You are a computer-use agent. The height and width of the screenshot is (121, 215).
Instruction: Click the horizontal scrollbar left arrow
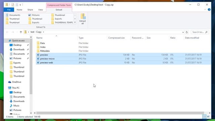[35, 113]
